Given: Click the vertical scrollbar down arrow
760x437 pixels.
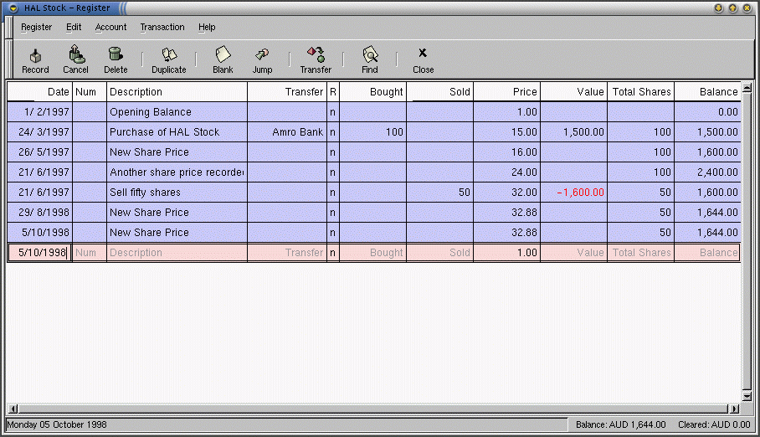Looking at the screenshot, I should [x=747, y=396].
